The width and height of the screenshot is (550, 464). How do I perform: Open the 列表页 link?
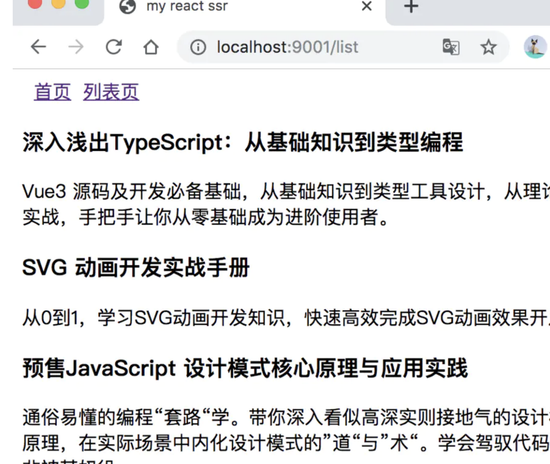click(111, 92)
